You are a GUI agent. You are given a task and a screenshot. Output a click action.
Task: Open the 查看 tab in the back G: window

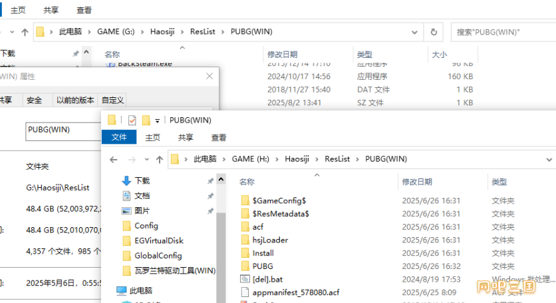[x=84, y=10]
